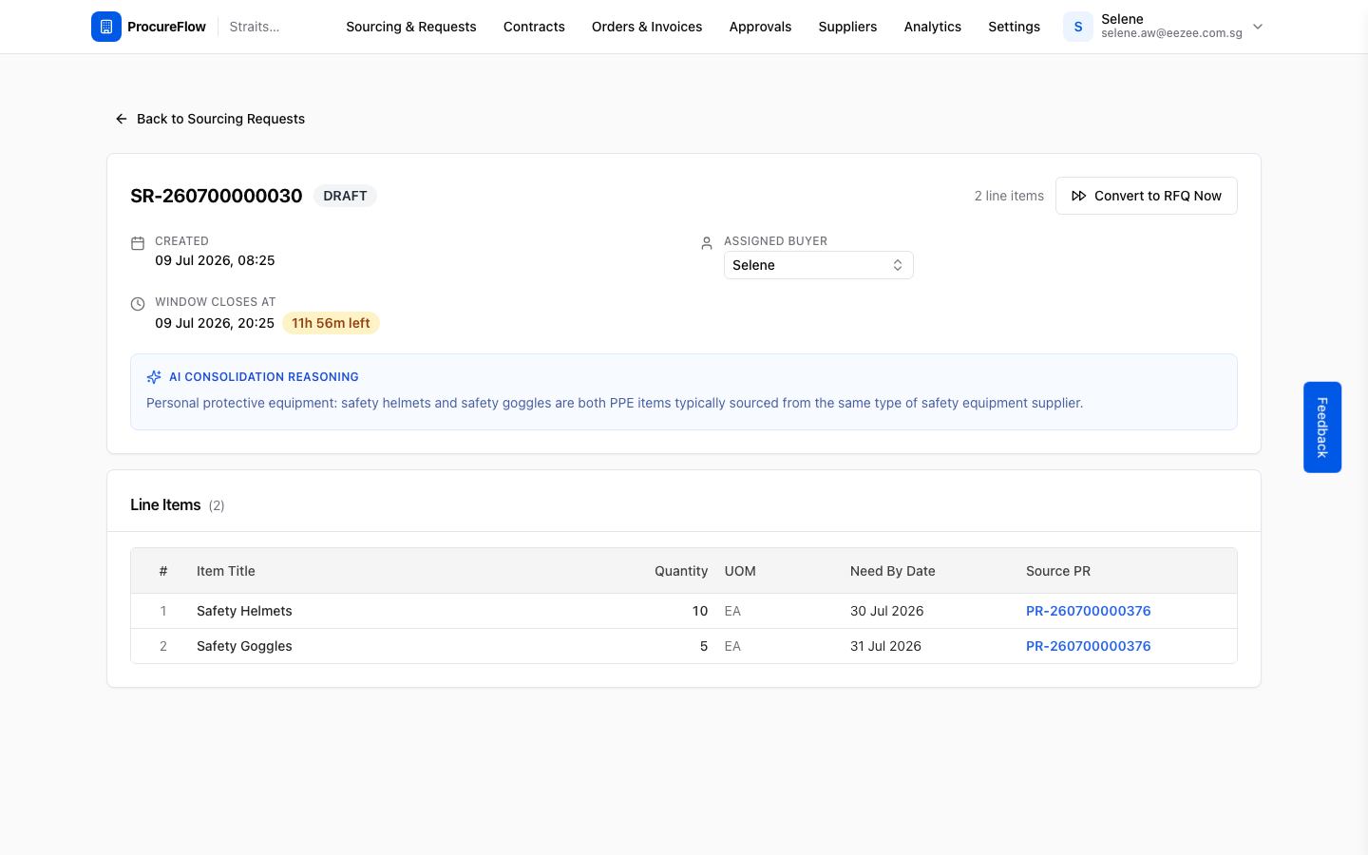Image resolution: width=1368 pixels, height=855 pixels.
Task: Click the clock icon beside Window Closes At
Action: coord(138,304)
